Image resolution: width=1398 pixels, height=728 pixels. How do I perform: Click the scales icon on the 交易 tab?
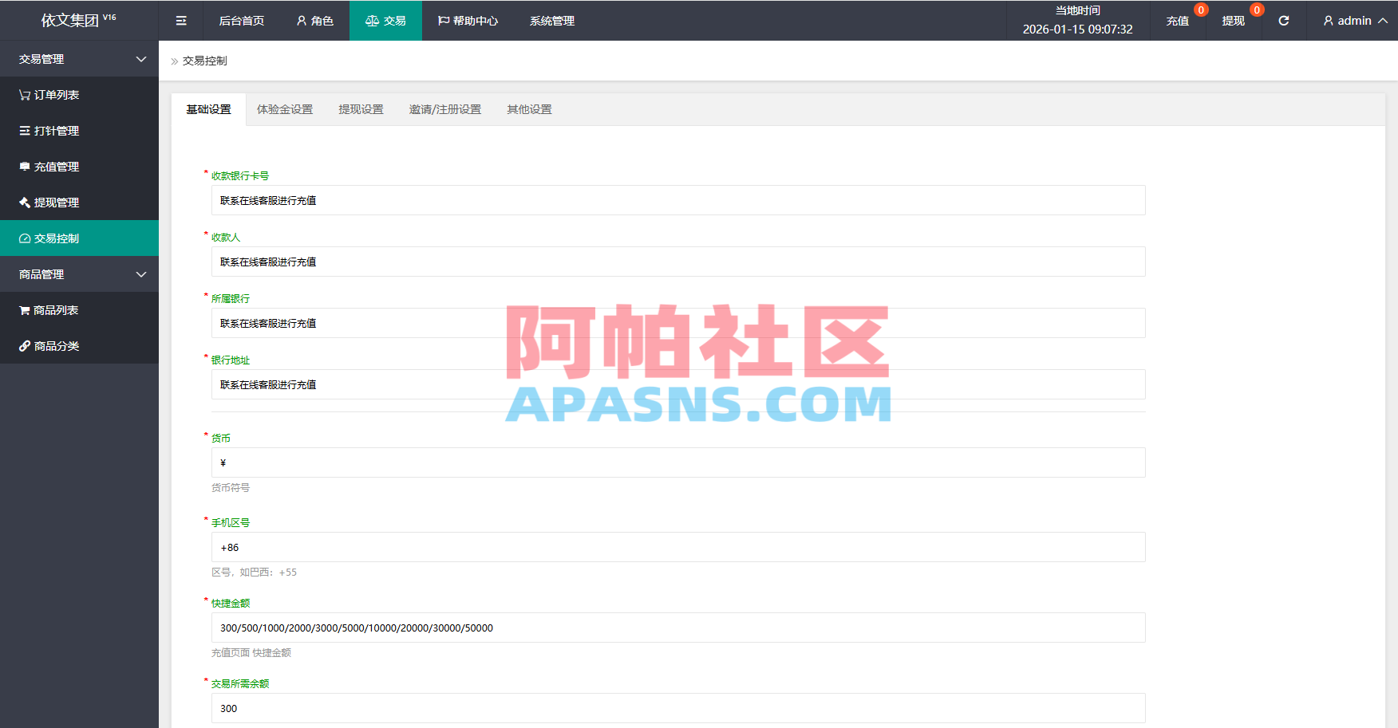click(372, 21)
